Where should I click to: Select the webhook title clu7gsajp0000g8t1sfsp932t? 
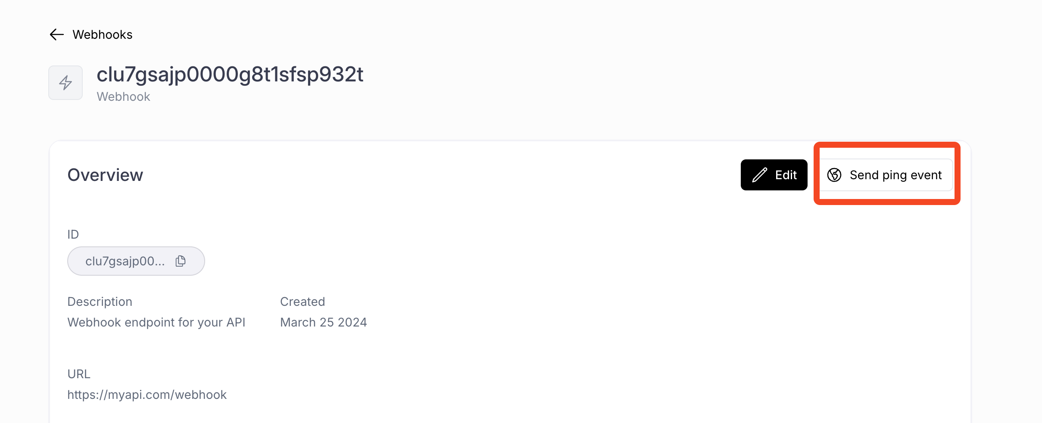point(230,74)
